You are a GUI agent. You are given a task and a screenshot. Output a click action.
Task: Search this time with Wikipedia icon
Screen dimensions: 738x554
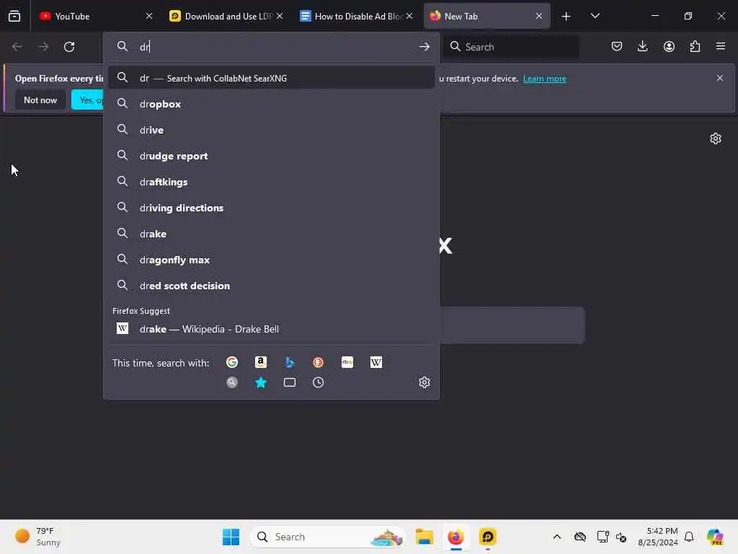tap(376, 362)
